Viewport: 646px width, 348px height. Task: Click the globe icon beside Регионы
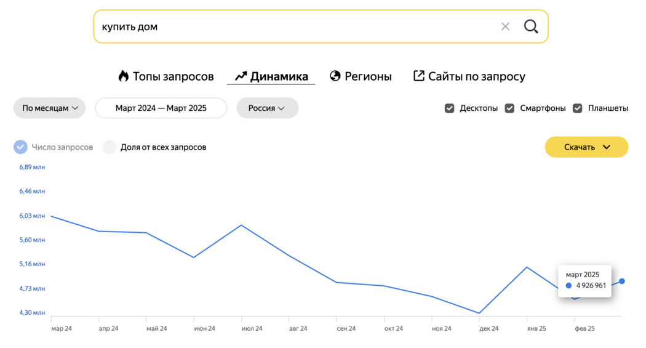coord(335,76)
